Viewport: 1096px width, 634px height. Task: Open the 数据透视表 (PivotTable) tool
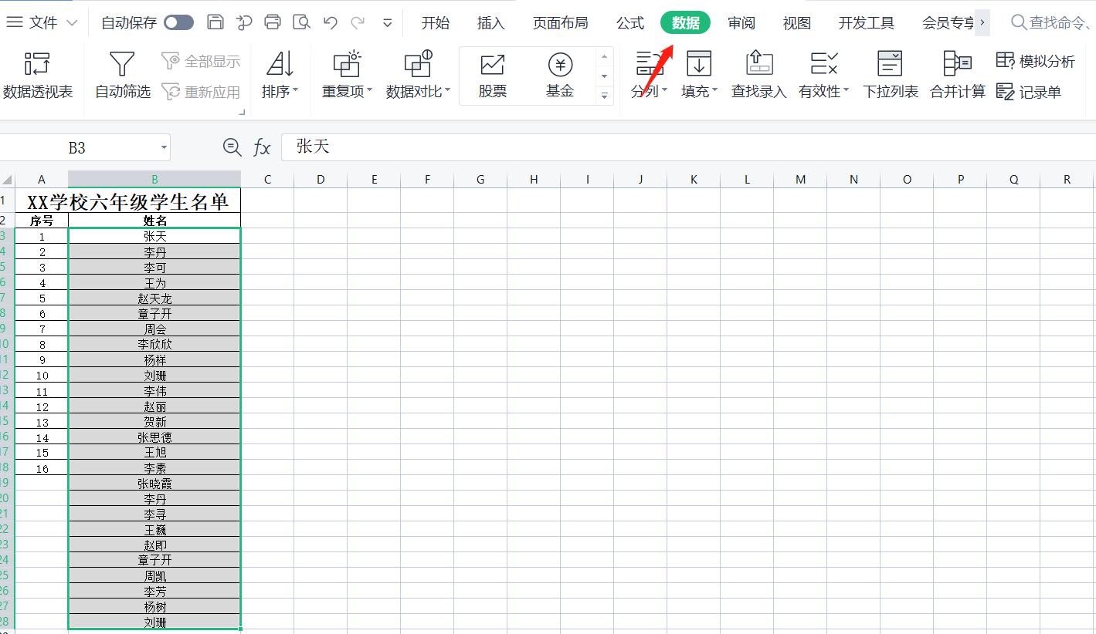tap(39, 75)
